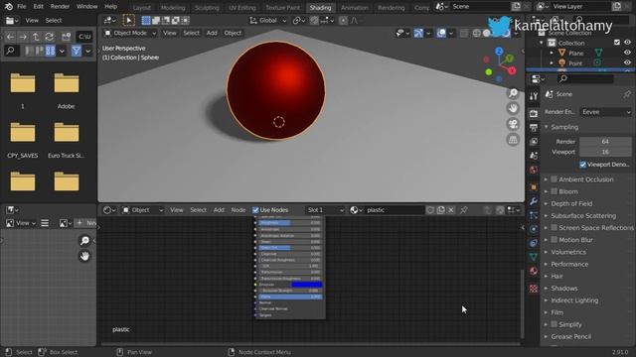Image resolution: width=636 pixels, height=357 pixels.
Task: Click the image editor pan hand icon
Action: tap(84, 256)
